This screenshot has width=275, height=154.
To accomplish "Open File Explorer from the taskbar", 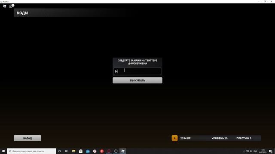I will (x=73, y=151).
